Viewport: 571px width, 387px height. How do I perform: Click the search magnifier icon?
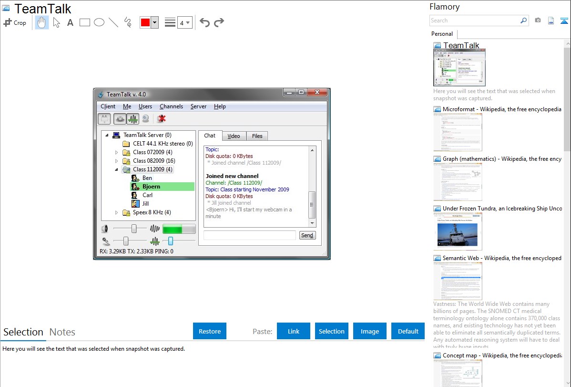524,21
